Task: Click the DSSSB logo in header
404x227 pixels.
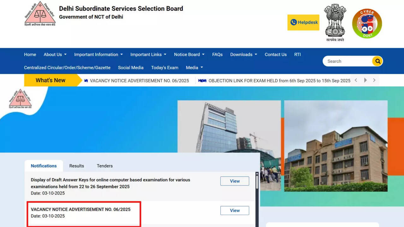Action: coord(40,14)
